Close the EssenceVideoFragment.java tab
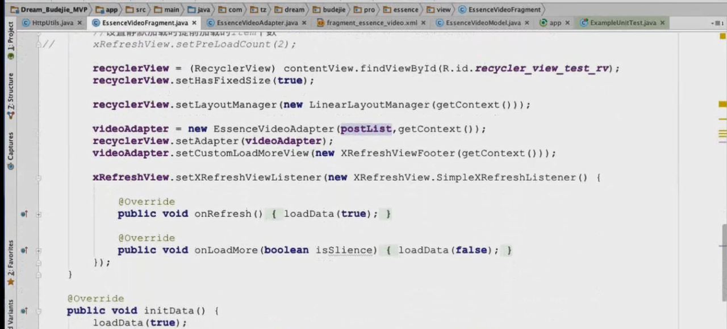 click(194, 23)
